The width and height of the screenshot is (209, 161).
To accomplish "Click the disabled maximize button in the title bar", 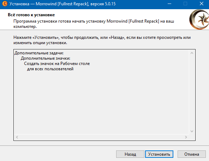I will click(185, 4).
